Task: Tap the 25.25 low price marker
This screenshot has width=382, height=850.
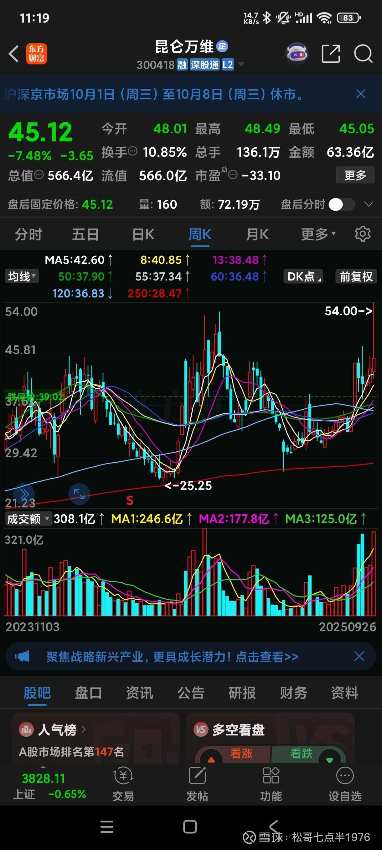Action: pos(188,485)
